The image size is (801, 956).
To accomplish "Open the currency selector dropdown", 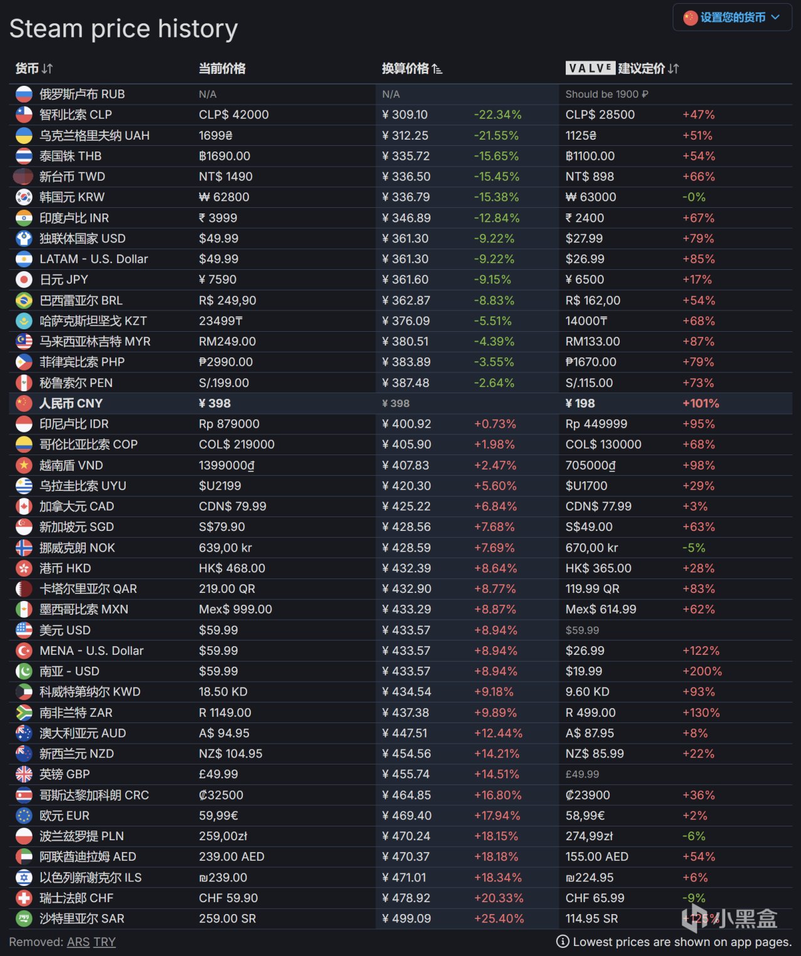I will 732,18.
